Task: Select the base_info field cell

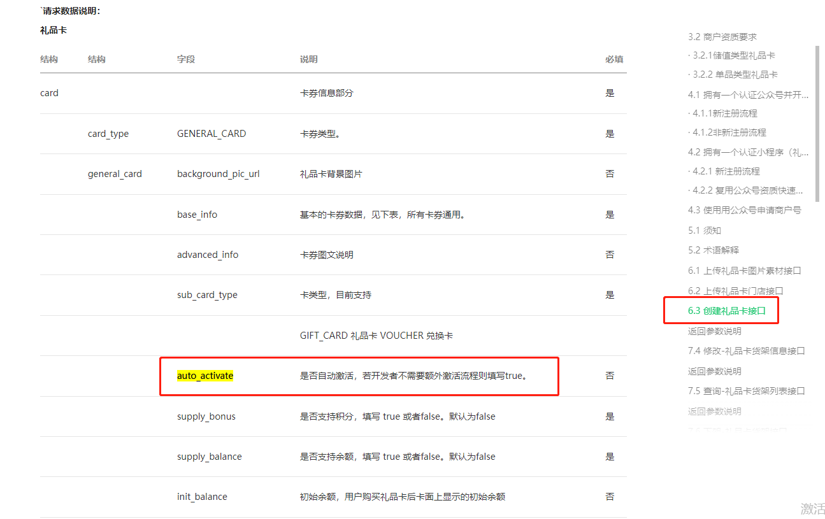Action: click(197, 215)
